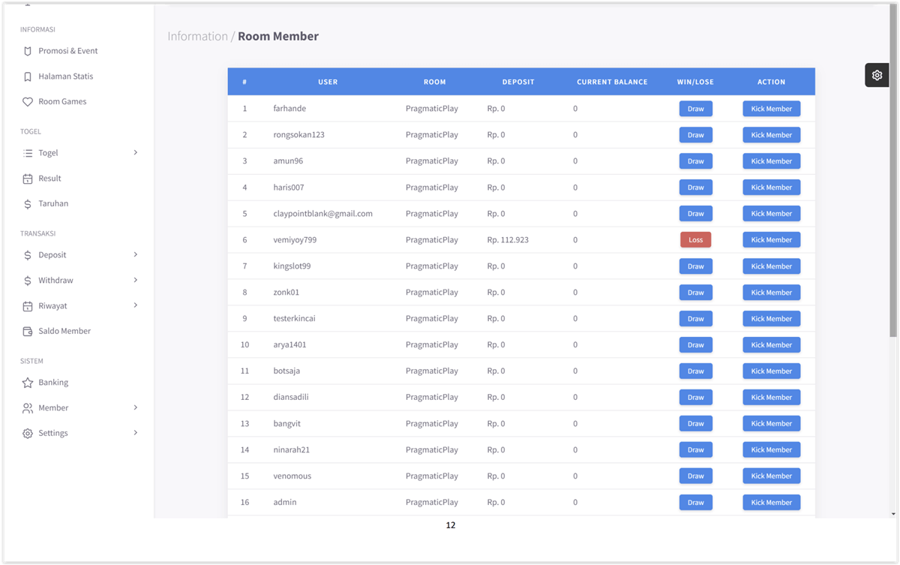Click the Saldo Member dollar icon
This screenshot has height=565, width=900.
pyautogui.click(x=26, y=331)
